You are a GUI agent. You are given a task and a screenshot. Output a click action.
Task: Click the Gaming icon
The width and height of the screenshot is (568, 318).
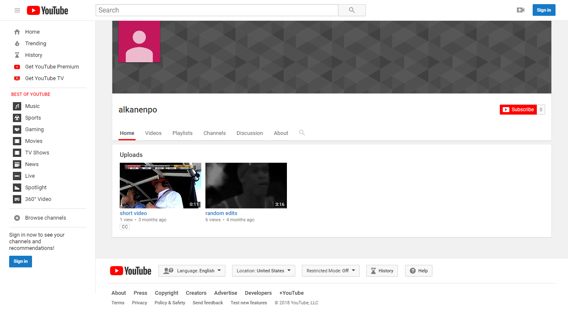pos(17,130)
